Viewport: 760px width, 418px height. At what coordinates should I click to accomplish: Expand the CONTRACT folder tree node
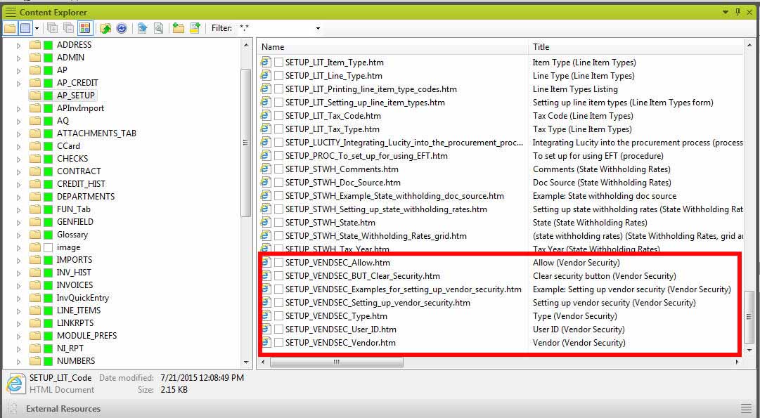click(x=19, y=171)
